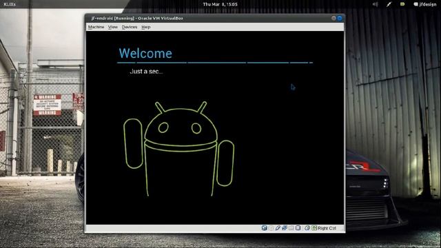Click the clock showing Thu Mar 8, 15:05

(220, 4)
